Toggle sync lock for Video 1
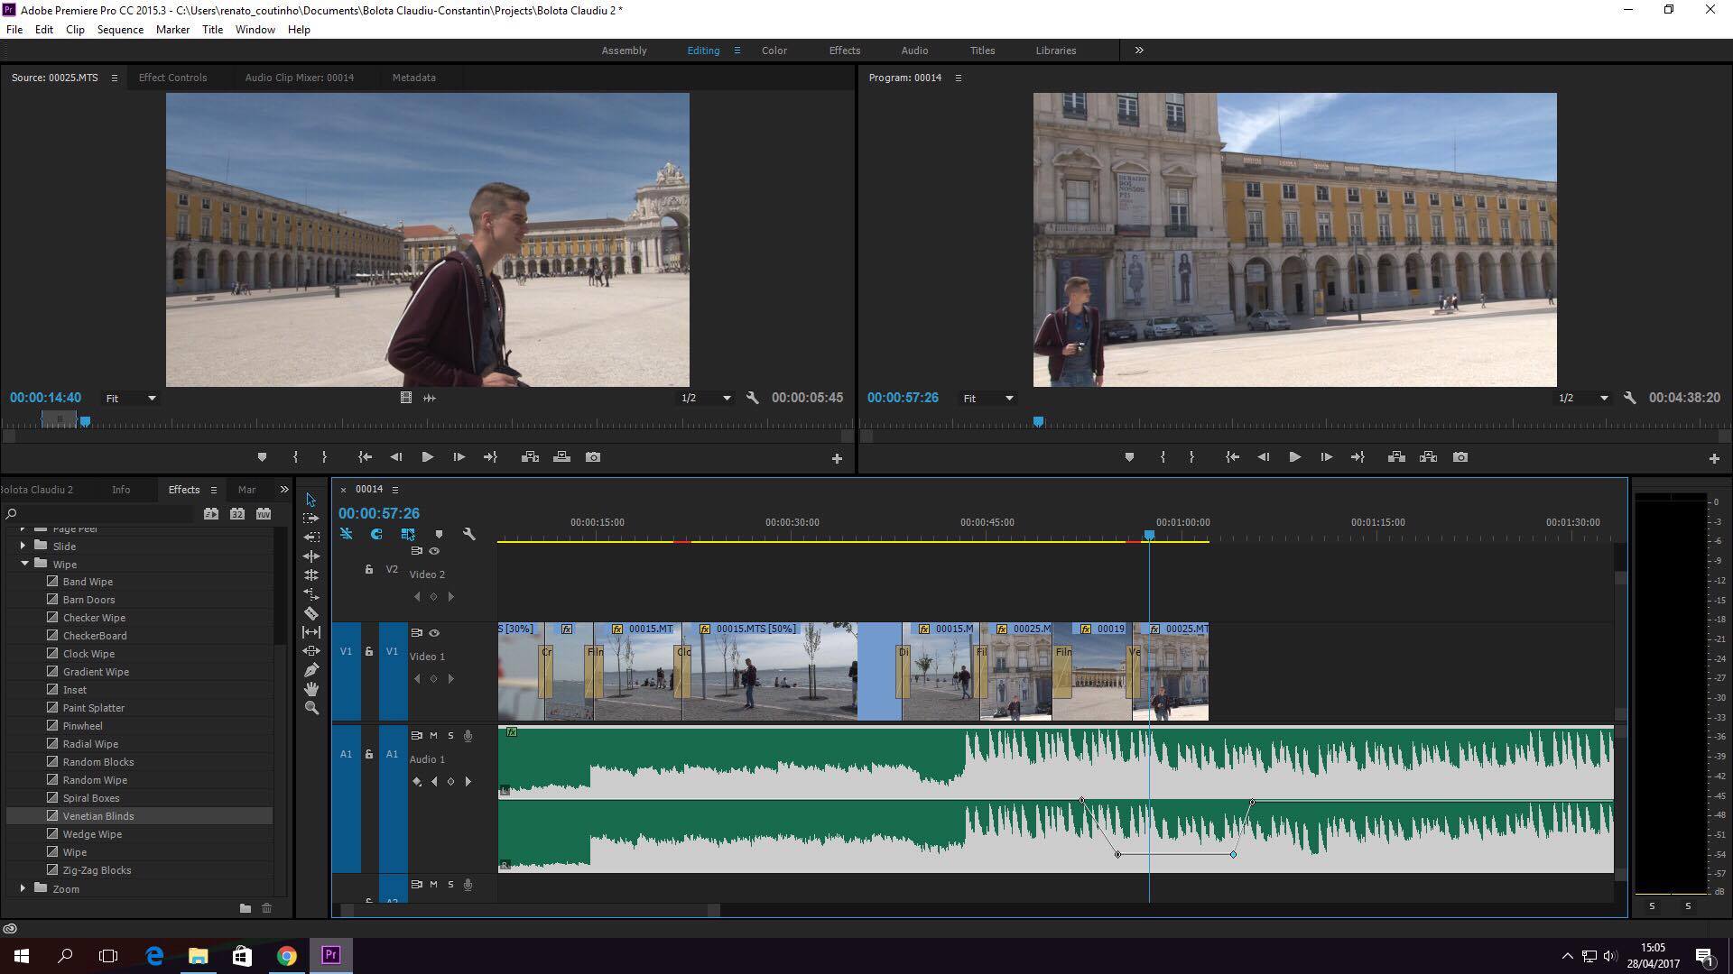Screen dimensions: 1733x974 click(416, 633)
